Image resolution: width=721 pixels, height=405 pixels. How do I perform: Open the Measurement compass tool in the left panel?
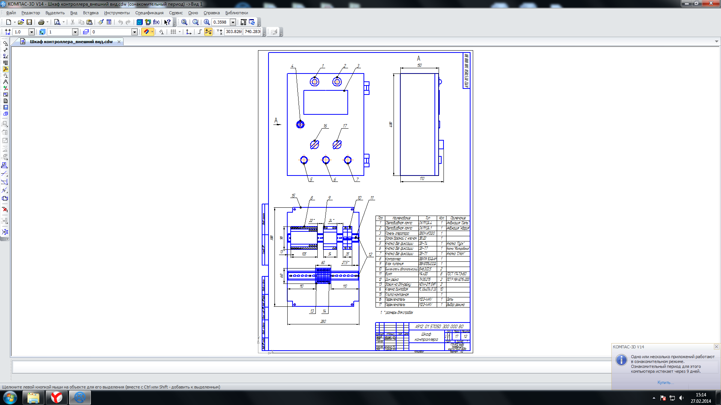pos(5,82)
